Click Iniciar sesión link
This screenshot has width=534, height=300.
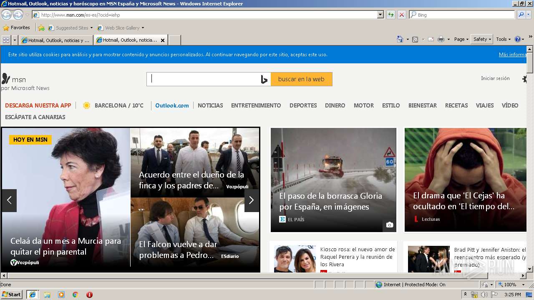pyautogui.click(x=495, y=78)
